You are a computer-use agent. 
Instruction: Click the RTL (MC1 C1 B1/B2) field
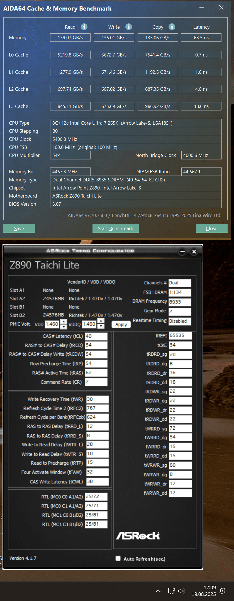pyautogui.click(x=96, y=524)
